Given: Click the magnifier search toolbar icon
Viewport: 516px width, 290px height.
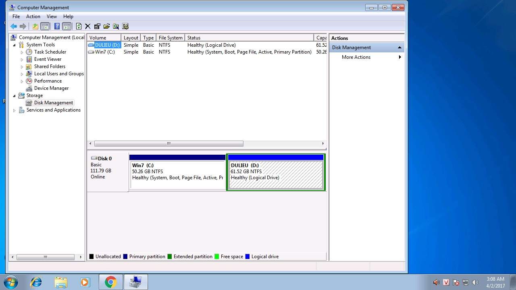Looking at the screenshot, I should coord(116,26).
